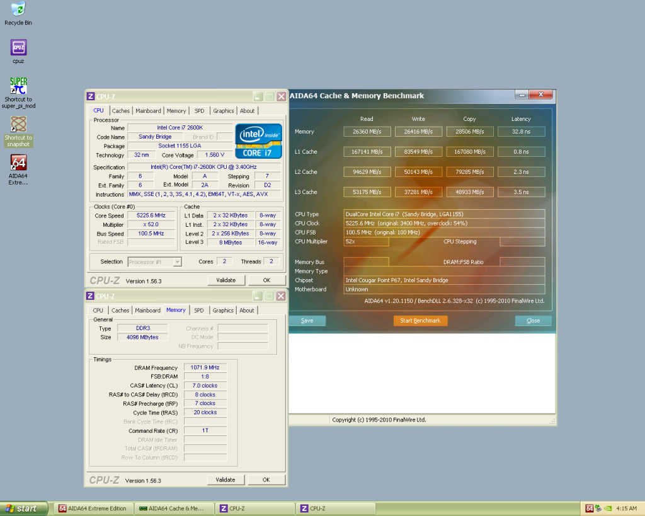Open the Graphics tab in top CPU-Z window
645x516 pixels.
tap(224, 111)
